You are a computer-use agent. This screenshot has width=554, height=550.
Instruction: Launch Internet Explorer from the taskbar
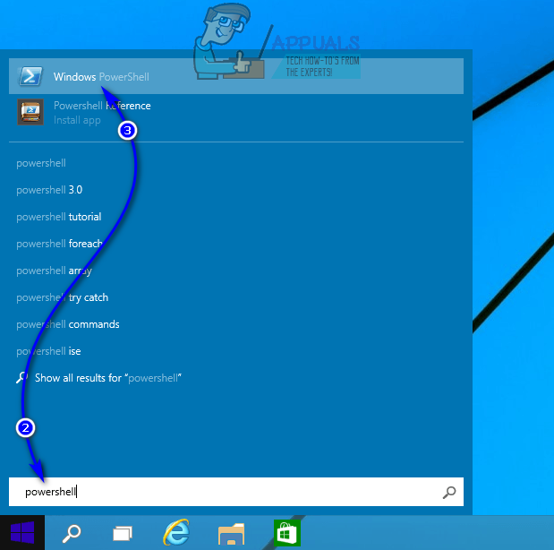tap(176, 533)
